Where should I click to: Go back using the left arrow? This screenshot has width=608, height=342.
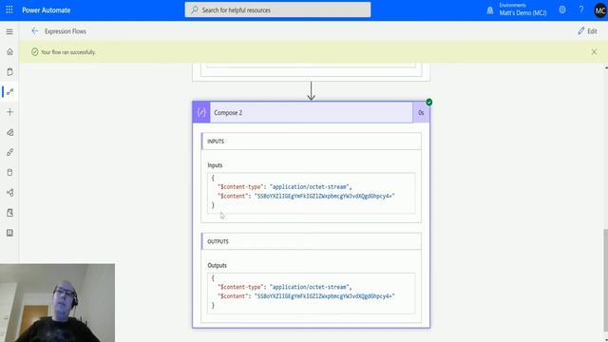click(x=35, y=31)
